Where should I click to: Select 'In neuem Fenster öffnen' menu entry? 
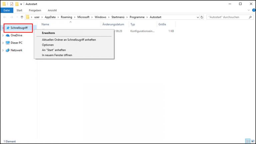57,55
